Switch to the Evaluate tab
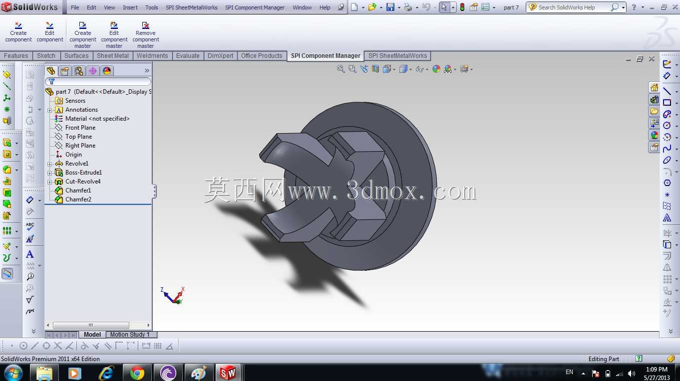This screenshot has height=381, width=680. [188, 56]
